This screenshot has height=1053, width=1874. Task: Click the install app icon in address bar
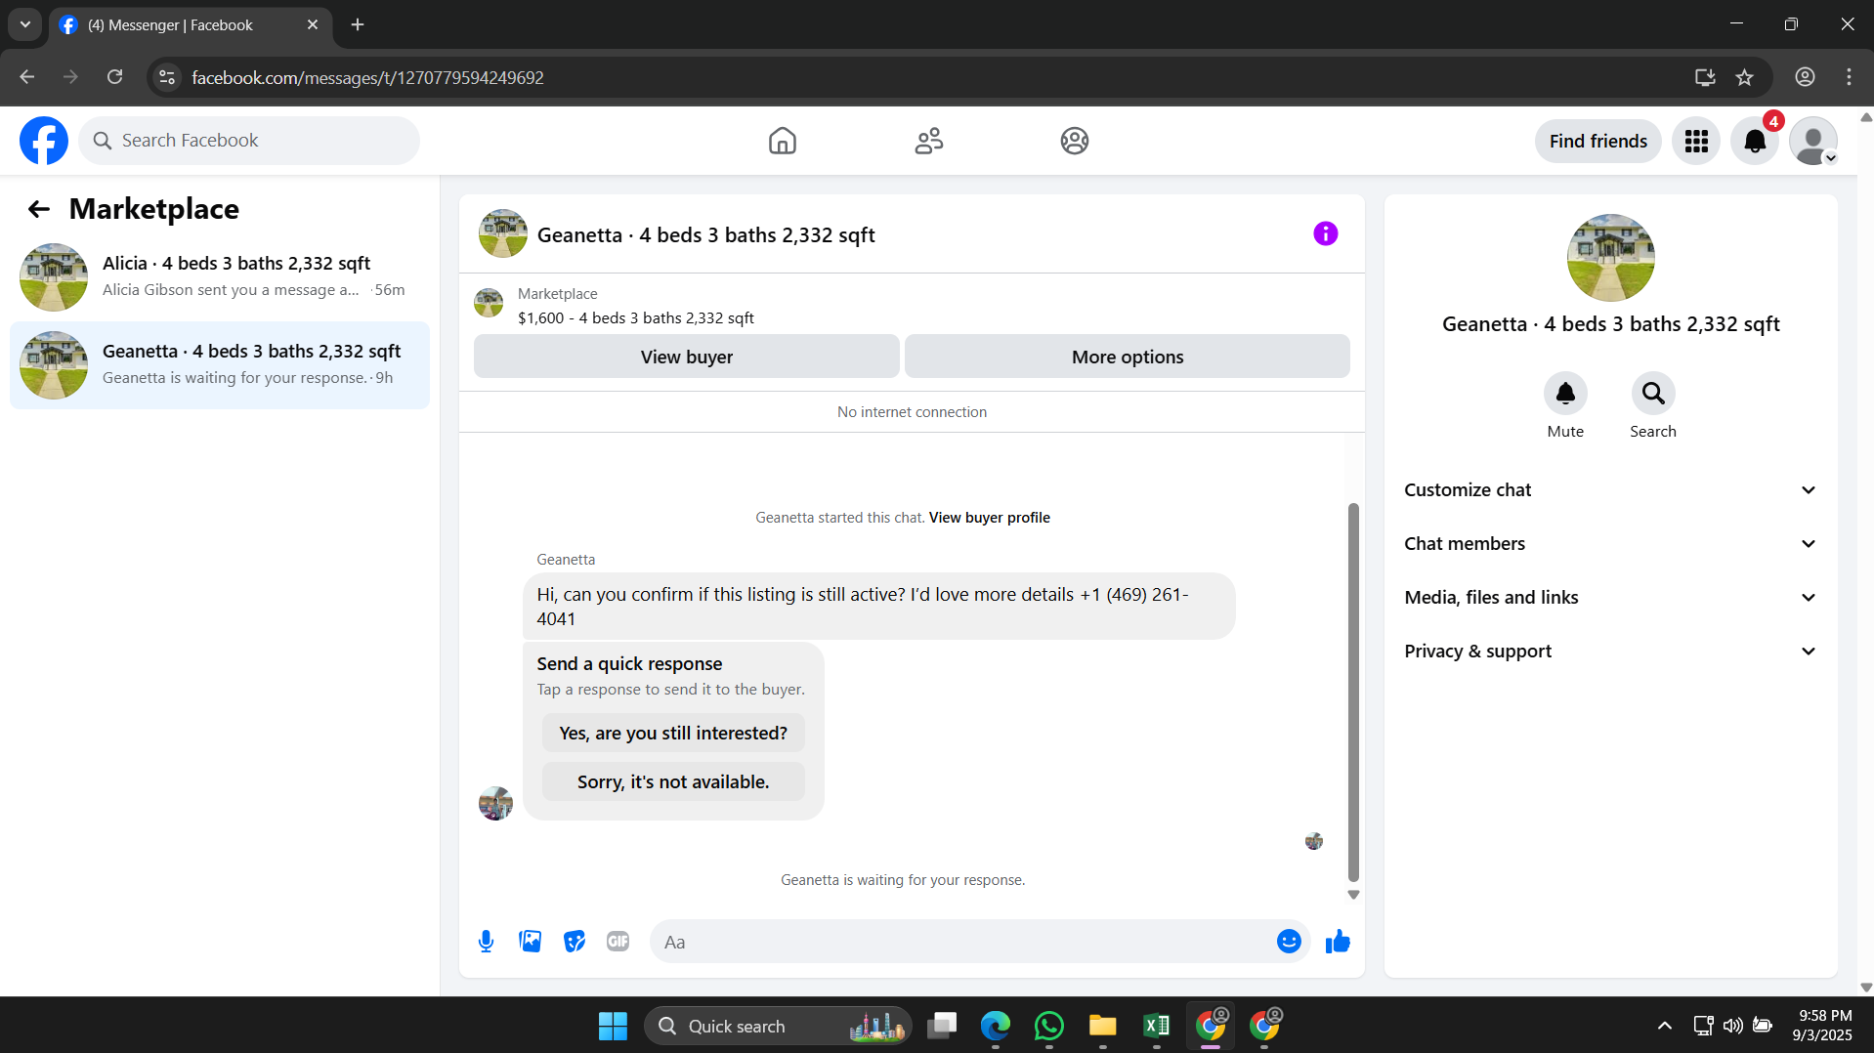point(1705,77)
